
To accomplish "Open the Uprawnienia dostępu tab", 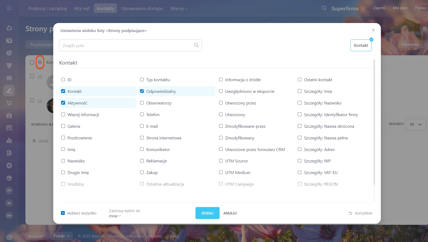I will 142,8.
